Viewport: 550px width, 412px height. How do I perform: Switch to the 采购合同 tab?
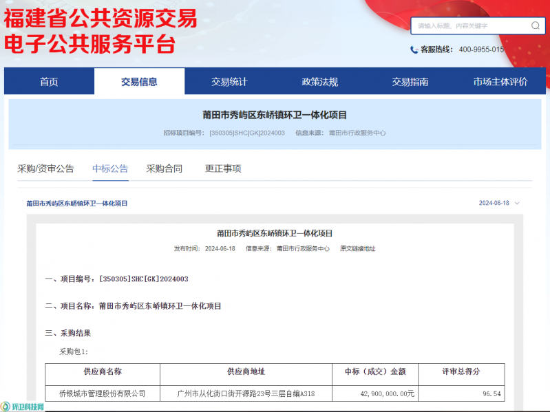165,169
